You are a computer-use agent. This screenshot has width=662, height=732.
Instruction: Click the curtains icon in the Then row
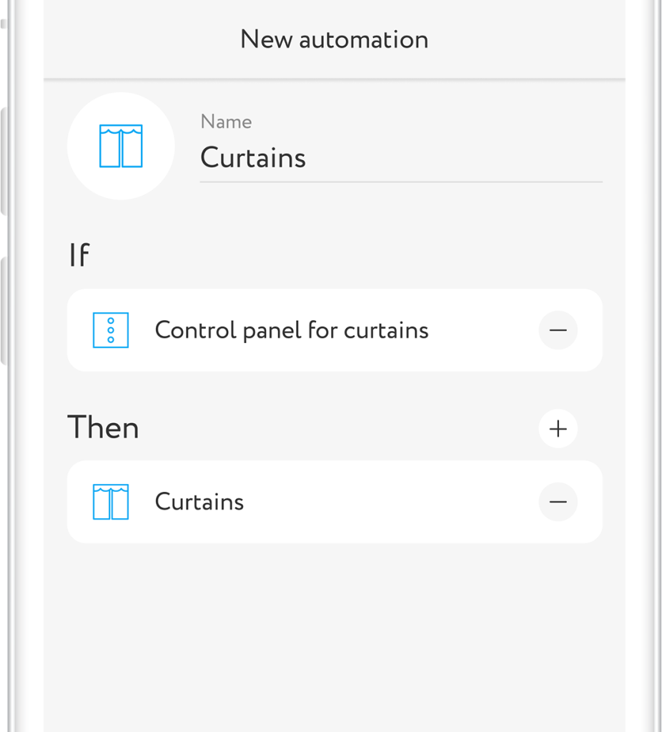111,502
